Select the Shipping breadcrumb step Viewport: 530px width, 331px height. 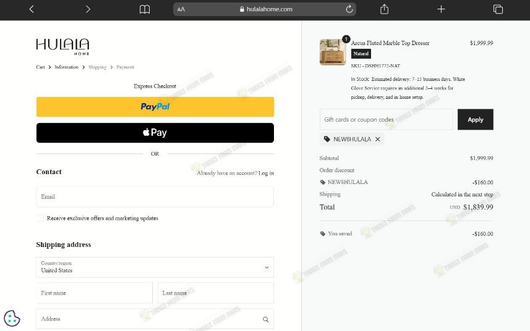coord(97,67)
